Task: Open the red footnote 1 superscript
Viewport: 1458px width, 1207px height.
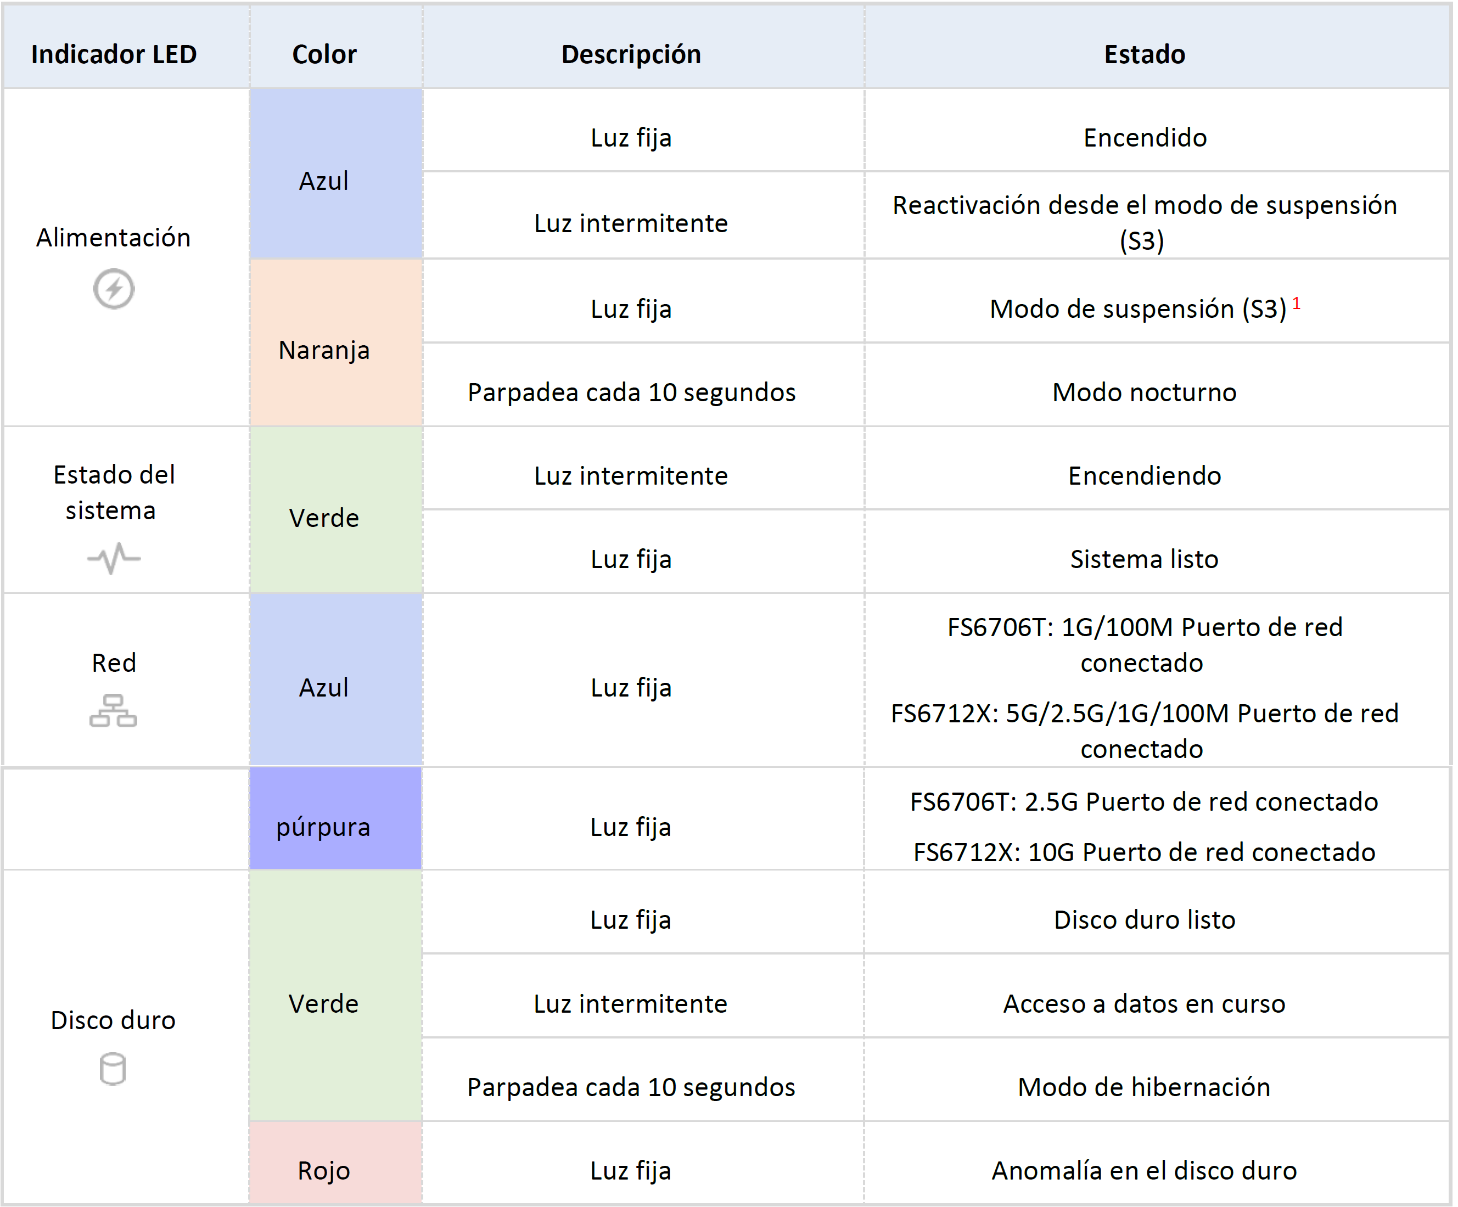Action: pyautogui.click(x=1296, y=304)
